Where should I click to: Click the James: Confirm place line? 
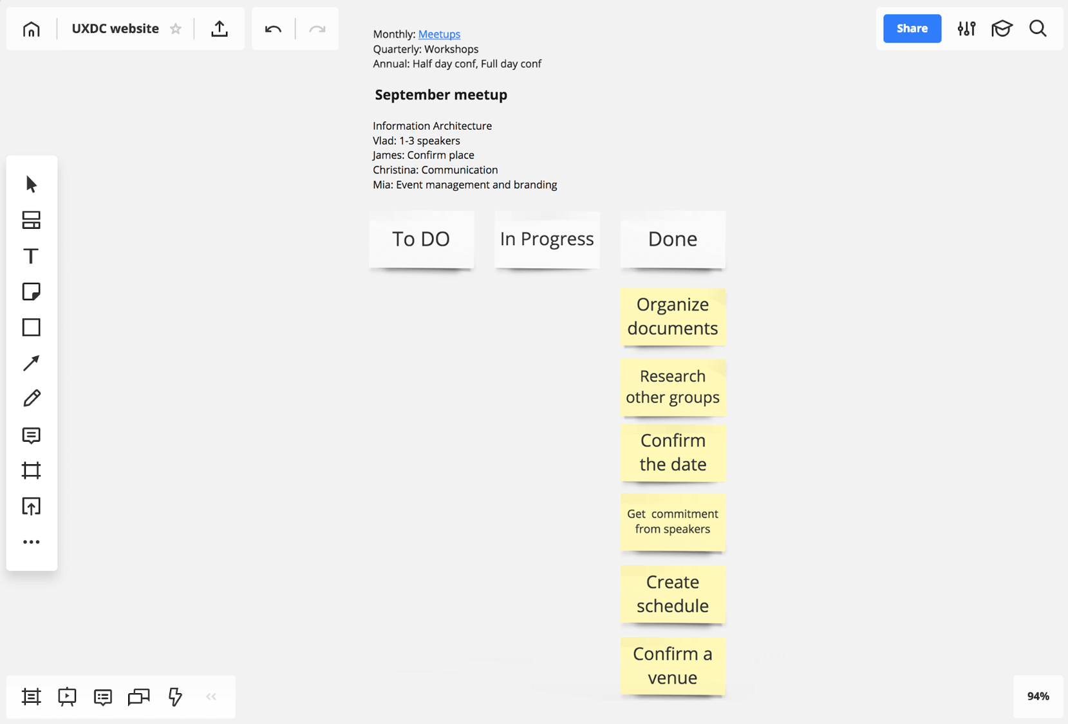coord(424,155)
